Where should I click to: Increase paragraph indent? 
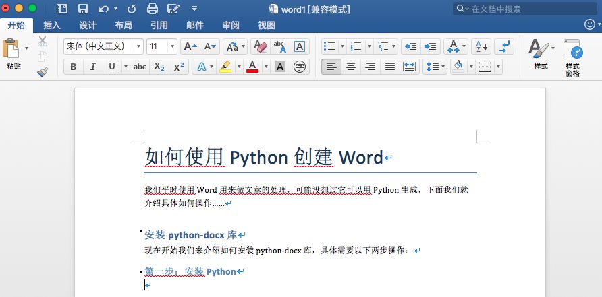431,46
